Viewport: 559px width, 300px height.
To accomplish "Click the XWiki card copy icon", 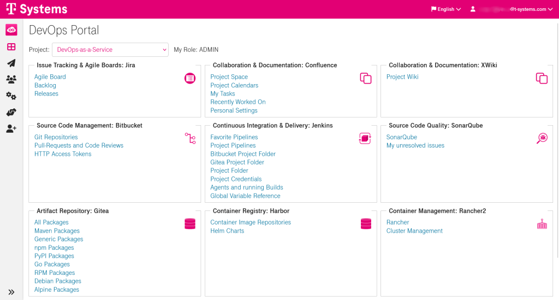I will coord(542,78).
